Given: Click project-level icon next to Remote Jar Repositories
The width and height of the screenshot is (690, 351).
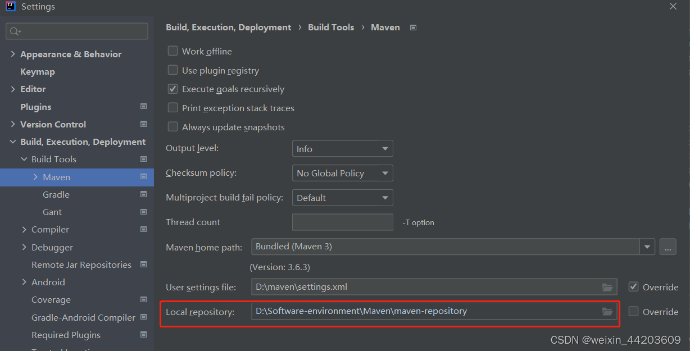Looking at the screenshot, I should 143,265.
